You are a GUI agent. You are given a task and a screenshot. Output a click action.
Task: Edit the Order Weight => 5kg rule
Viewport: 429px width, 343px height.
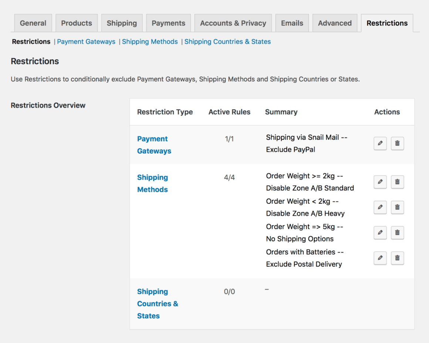[x=380, y=232]
